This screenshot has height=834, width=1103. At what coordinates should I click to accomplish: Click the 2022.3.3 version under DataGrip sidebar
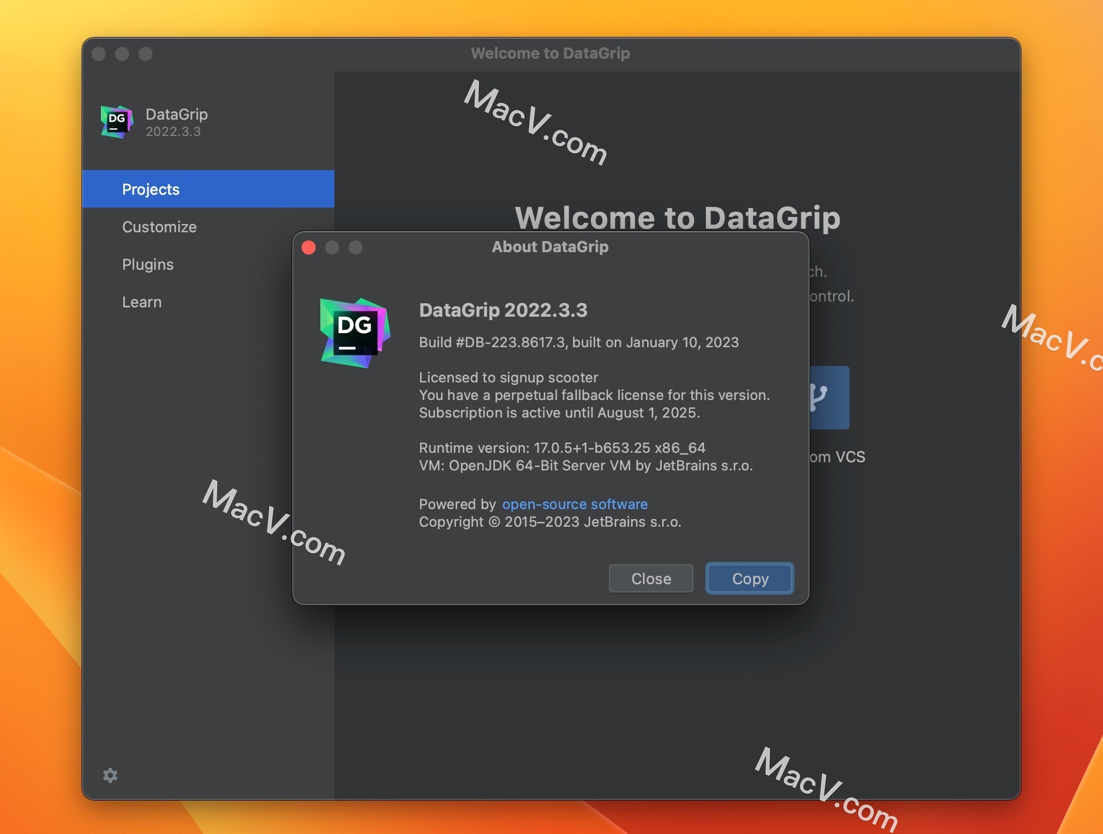pos(173,131)
